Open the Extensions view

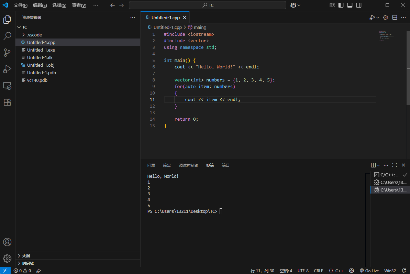[x=7, y=102]
